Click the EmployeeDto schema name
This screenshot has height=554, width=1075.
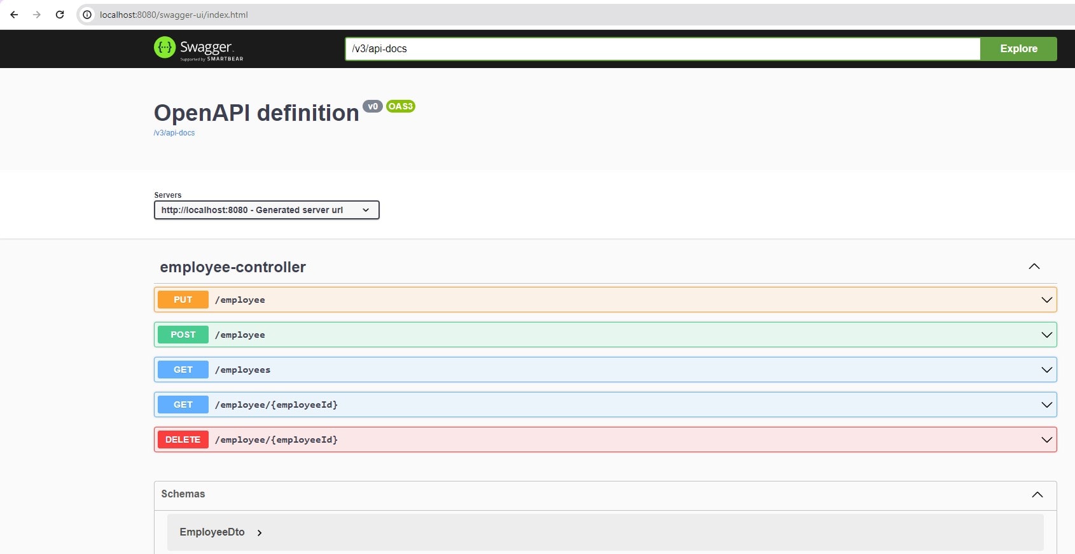tap(212, 532)
